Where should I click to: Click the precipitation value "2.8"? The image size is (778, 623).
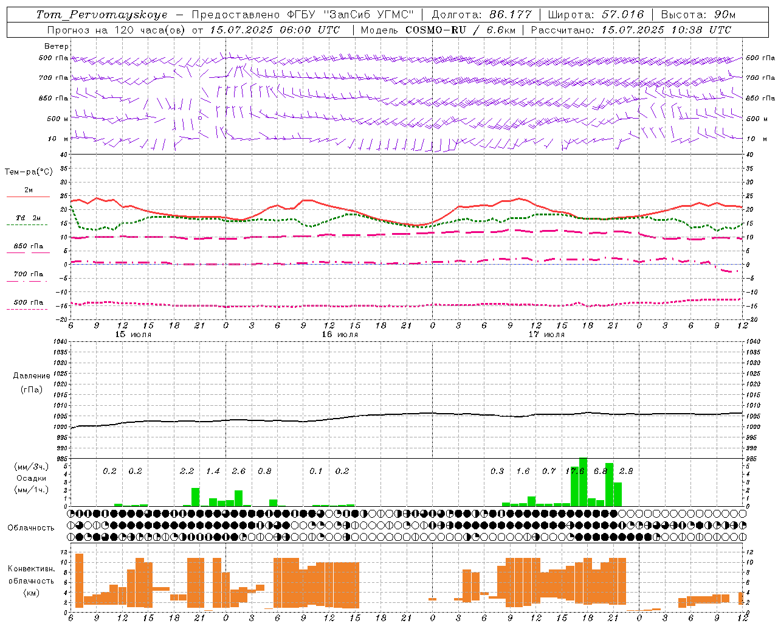pos(626,471)
